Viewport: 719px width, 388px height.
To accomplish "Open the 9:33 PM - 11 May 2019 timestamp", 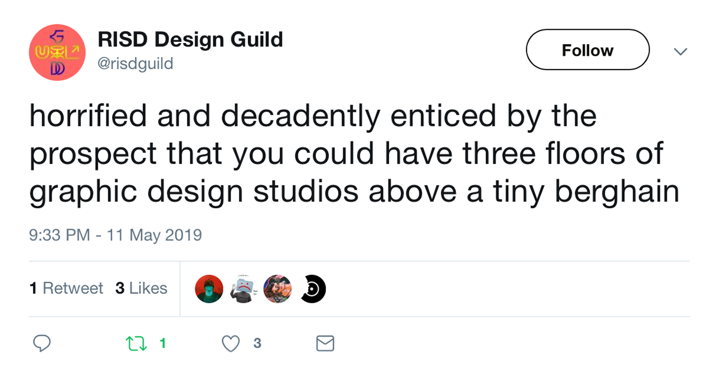I will tap(116, 235).
